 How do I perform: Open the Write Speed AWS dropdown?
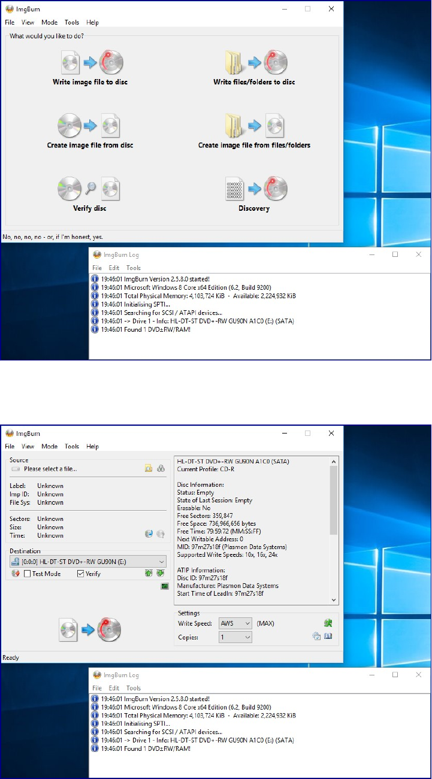235,623
